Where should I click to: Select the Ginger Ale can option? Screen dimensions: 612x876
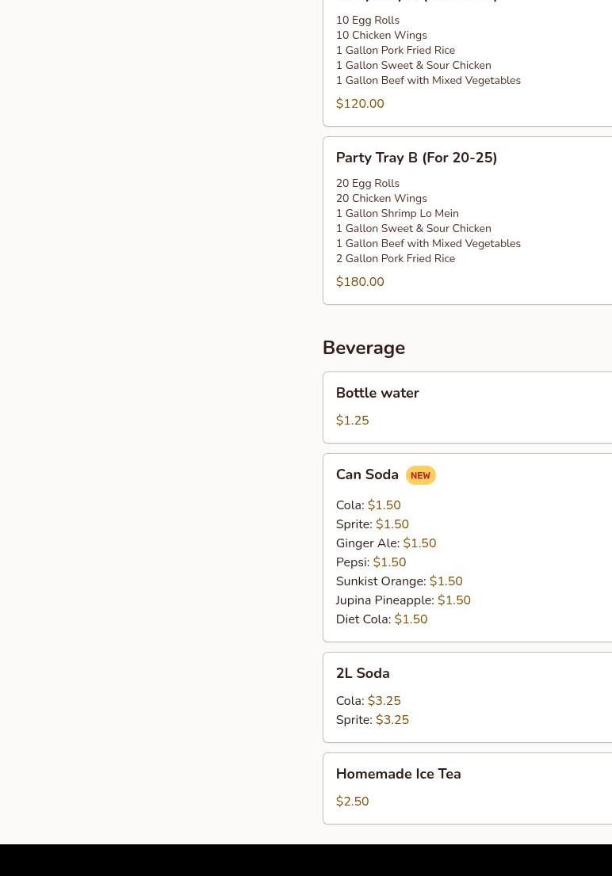click(x=385, y=543)
